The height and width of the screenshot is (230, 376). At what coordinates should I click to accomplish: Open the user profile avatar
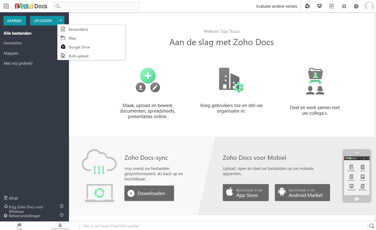[x=369, y=6]
